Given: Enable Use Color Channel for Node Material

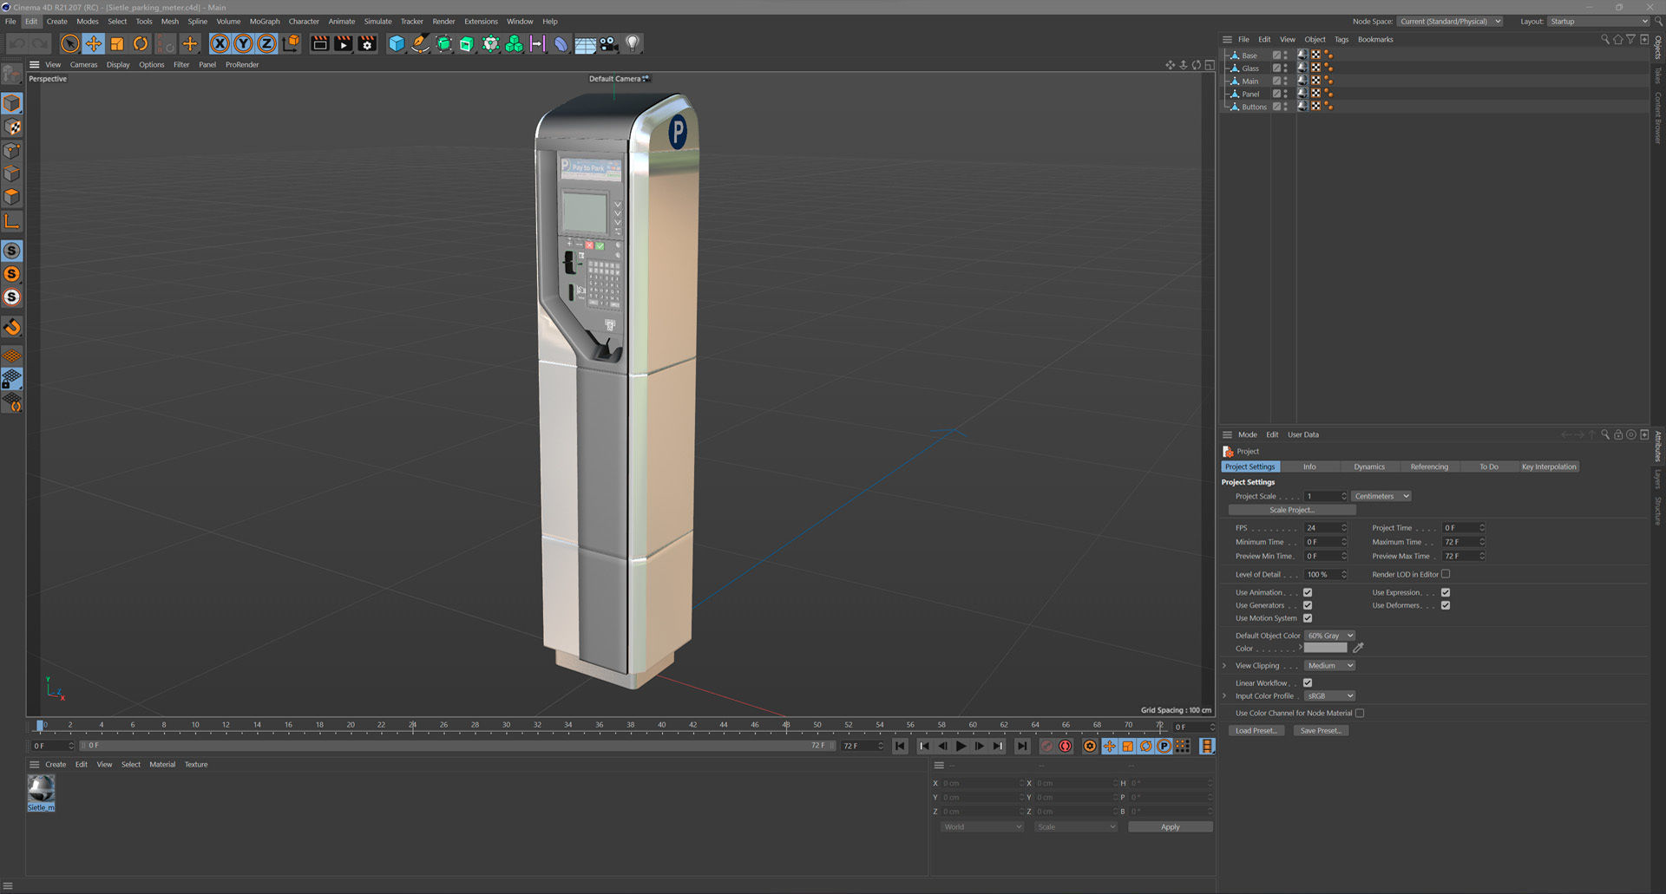Looking at the screenshot, I should pos(1360,714).
